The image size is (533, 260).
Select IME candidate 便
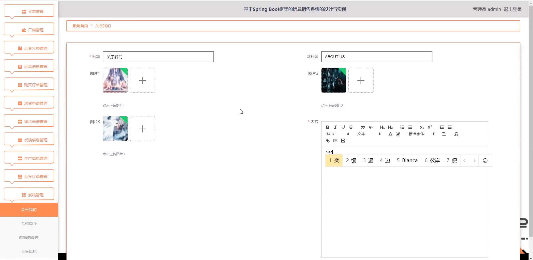click(x=452, y=161)
